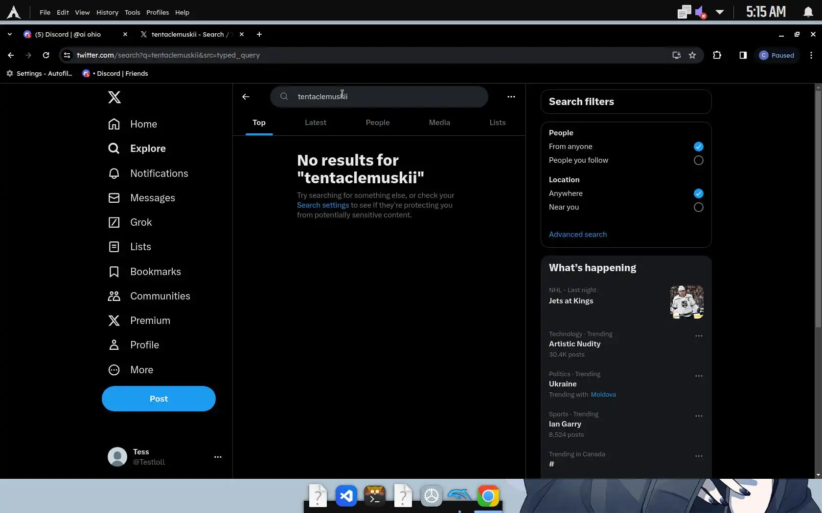Screen dimensions: 822x513
Task: Switch to Media search tab
Action: (x=439, y=123)
